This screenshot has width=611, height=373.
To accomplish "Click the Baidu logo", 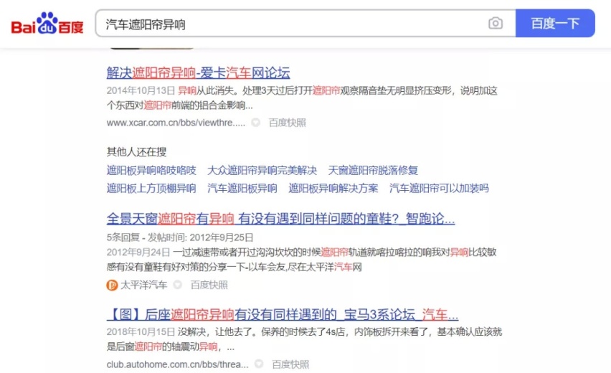I will [x=47, y=24].
